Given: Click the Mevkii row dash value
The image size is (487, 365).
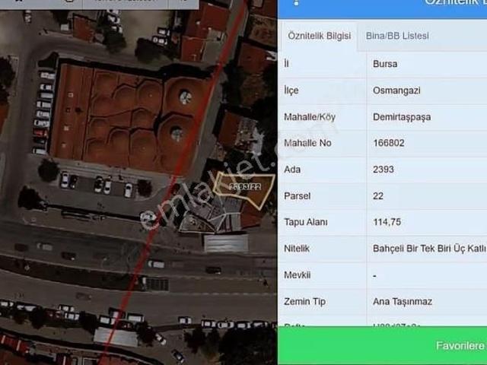Looking at the screenshot, I should pos(375,275).
